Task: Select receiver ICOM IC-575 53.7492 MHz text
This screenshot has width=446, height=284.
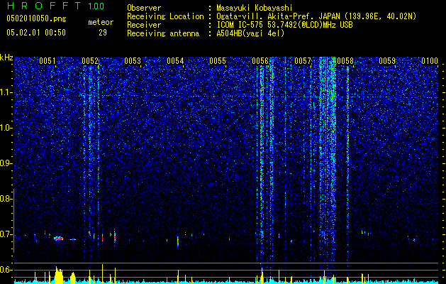Action: coord(284,25)
